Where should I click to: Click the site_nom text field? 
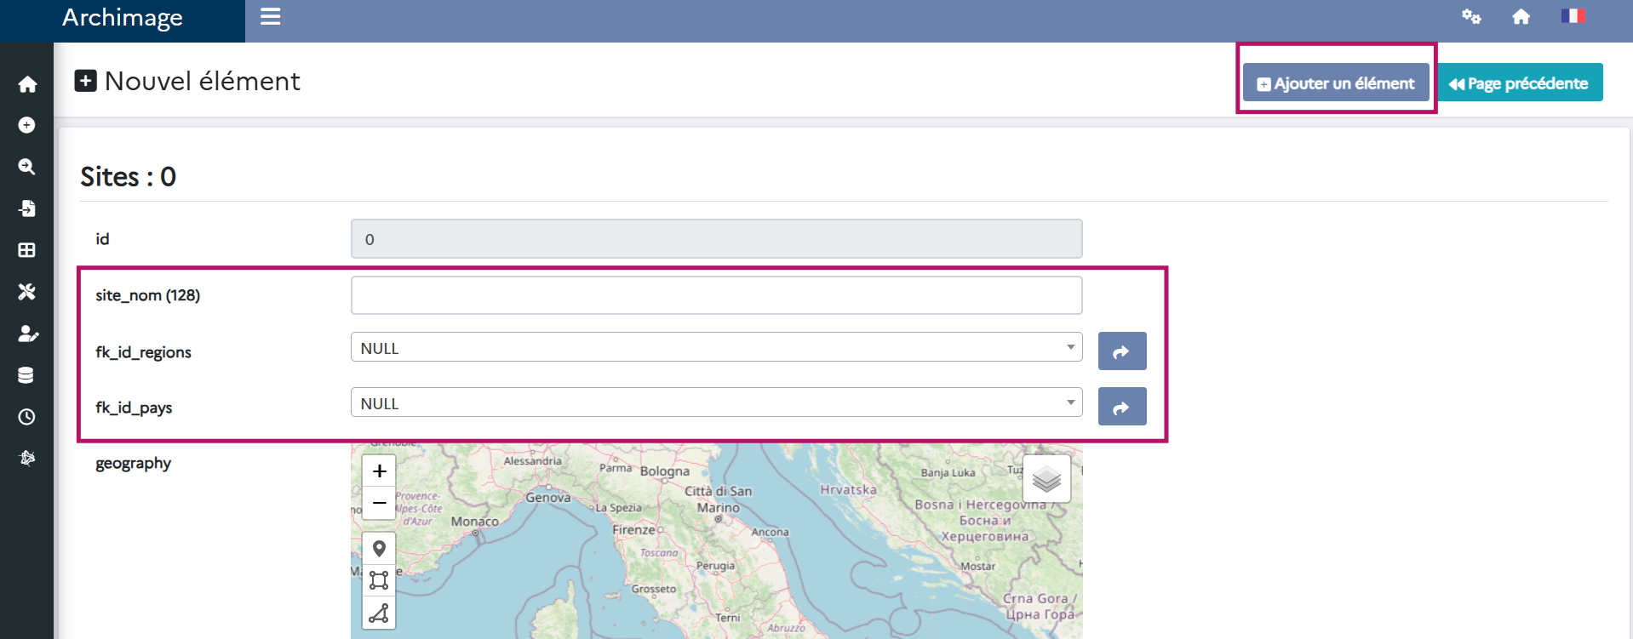pos(716,295)
